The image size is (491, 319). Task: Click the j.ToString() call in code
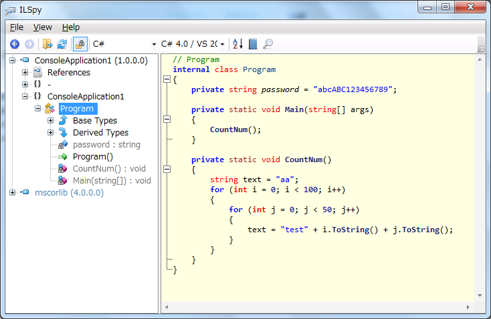(x=421, y=230)
